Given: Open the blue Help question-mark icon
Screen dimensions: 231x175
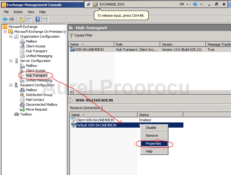Looking at the screenshot, I should (x=38, y=19).
